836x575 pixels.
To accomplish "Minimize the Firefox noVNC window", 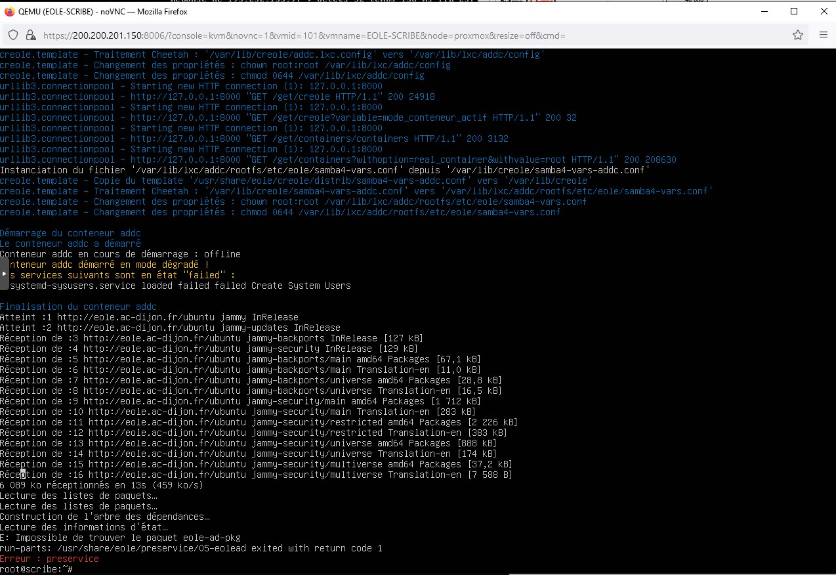I will pyautogui.click(x=763, y=11).
